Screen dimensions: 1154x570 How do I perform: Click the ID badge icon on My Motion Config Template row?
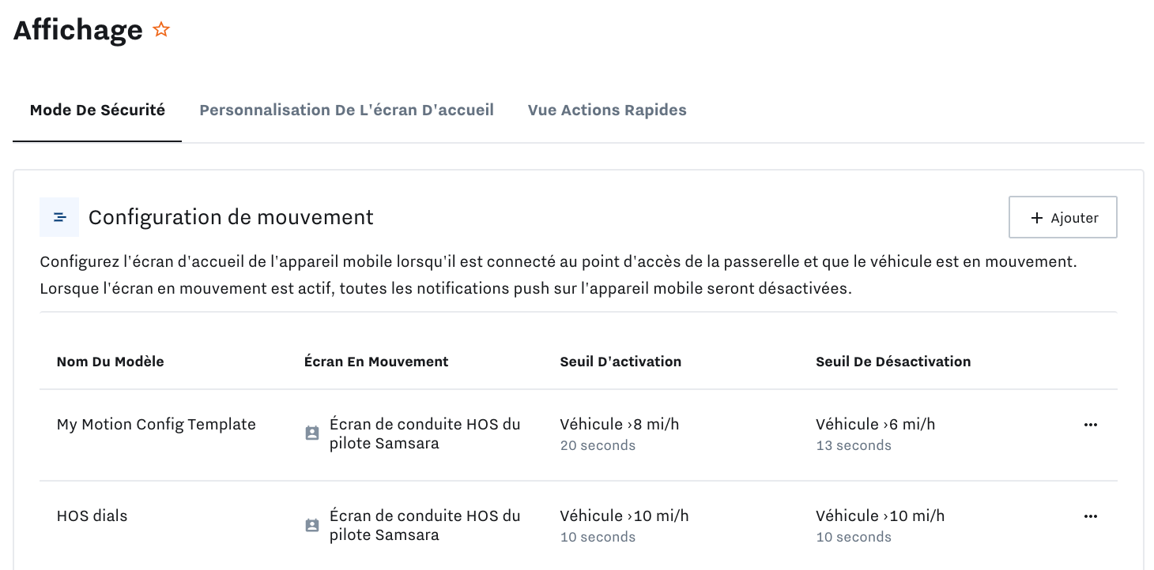click(312, 433)
